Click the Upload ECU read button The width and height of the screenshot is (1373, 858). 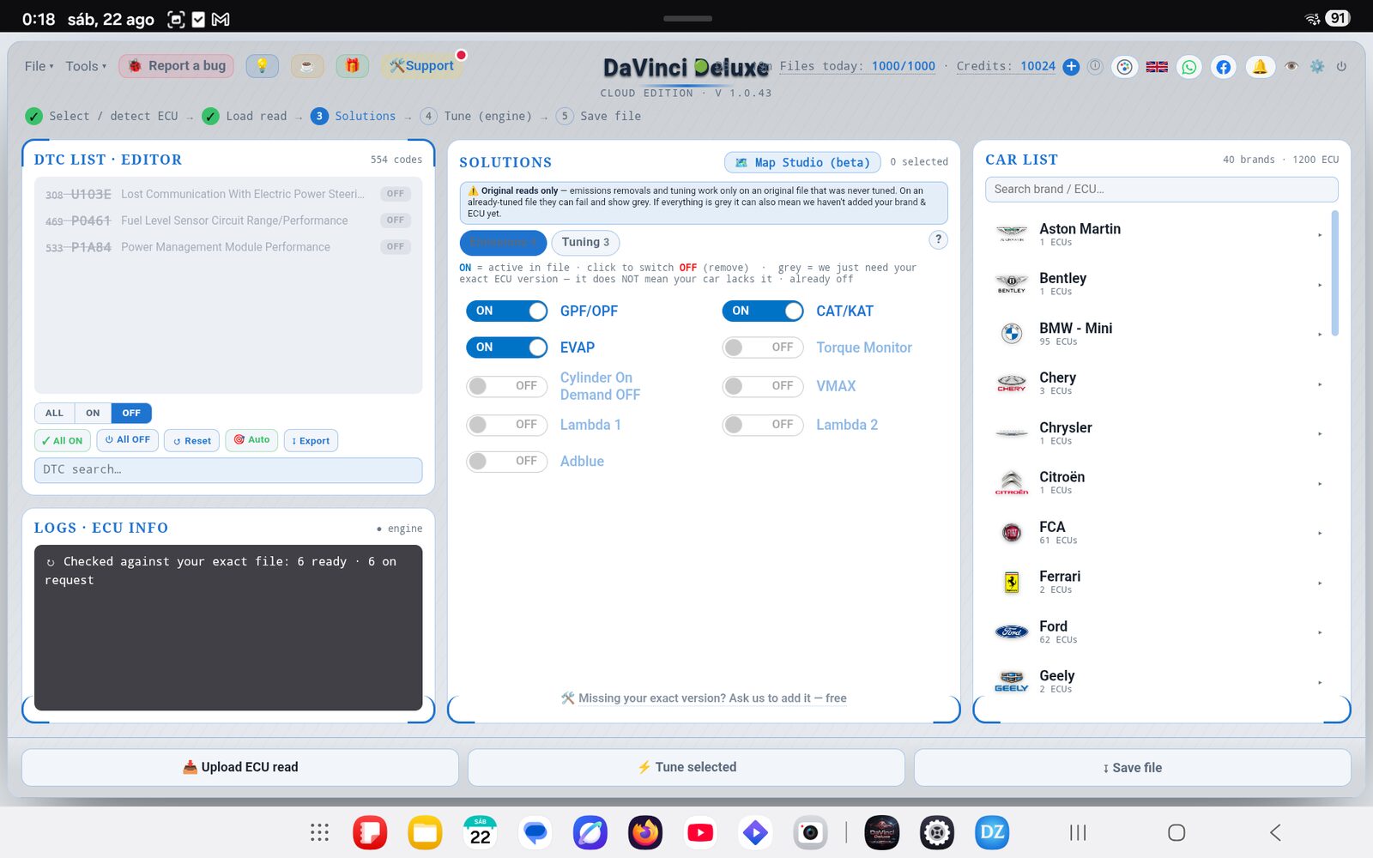click(240, 767)
